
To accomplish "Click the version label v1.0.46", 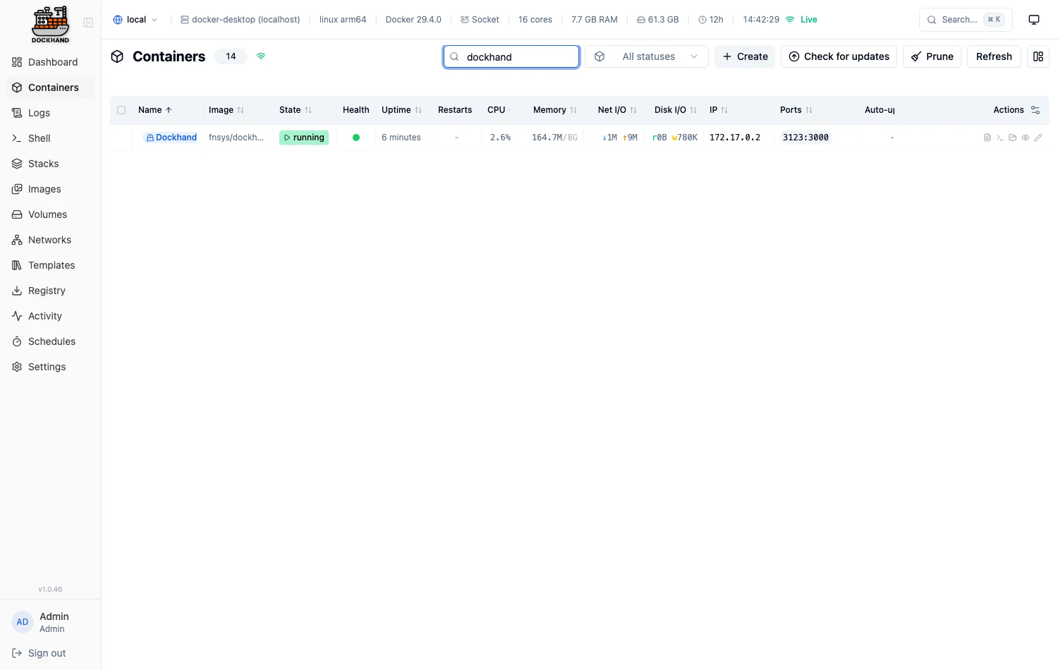I will 50,589.
